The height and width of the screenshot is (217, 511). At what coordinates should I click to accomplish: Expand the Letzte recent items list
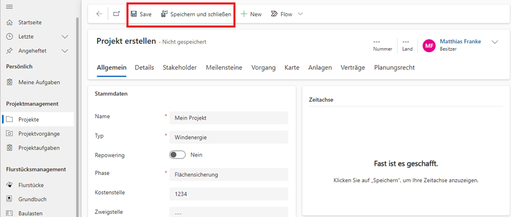click(65, 37)
